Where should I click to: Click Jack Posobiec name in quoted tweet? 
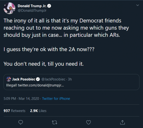[24, 79]
